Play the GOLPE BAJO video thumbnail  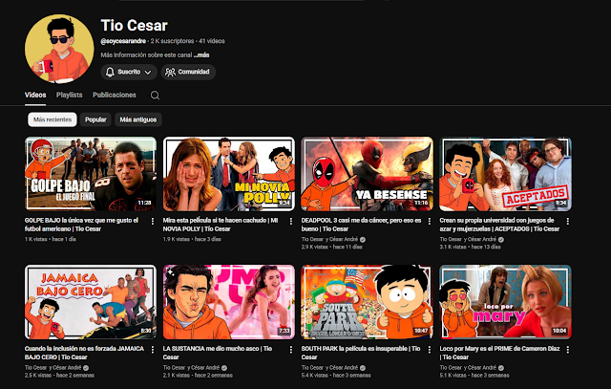click(91, 174)
